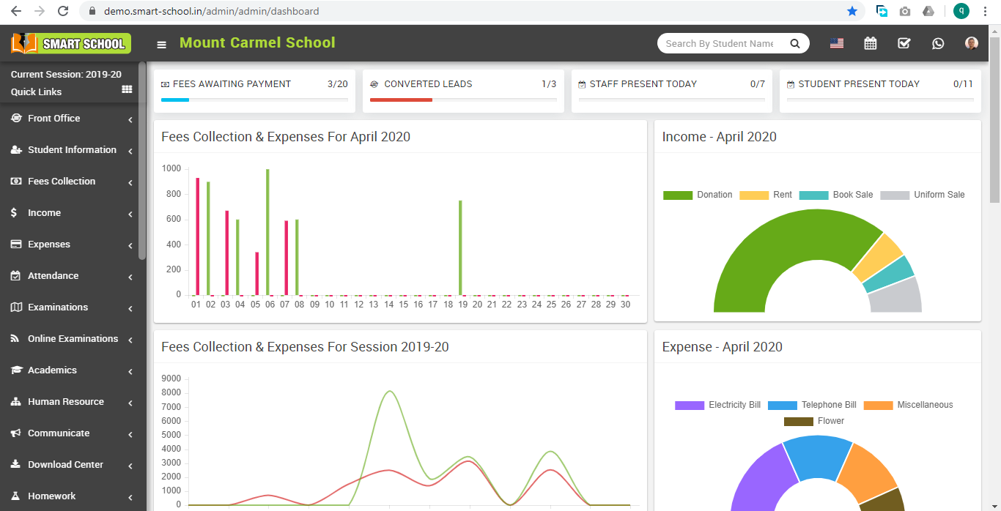Open the Examinations sidebar menu
The height and width of the screenshot is (511, 1001).
[x=58, y=307]
